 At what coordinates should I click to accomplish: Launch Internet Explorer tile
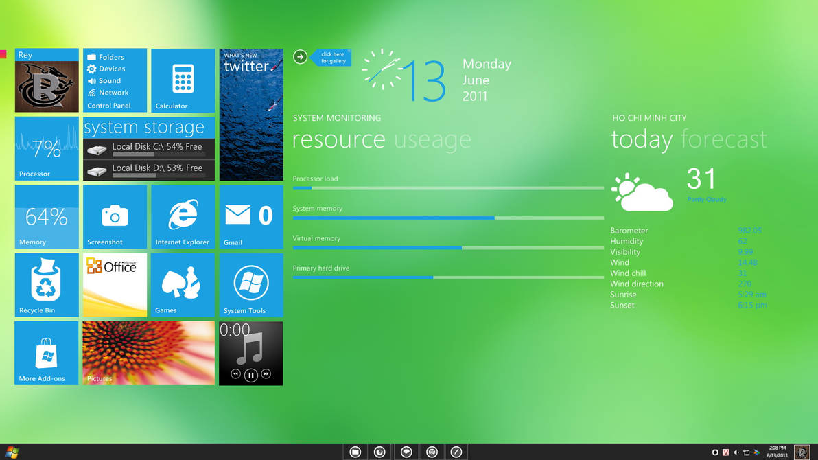pyautogui.click(x=183, y=217)
